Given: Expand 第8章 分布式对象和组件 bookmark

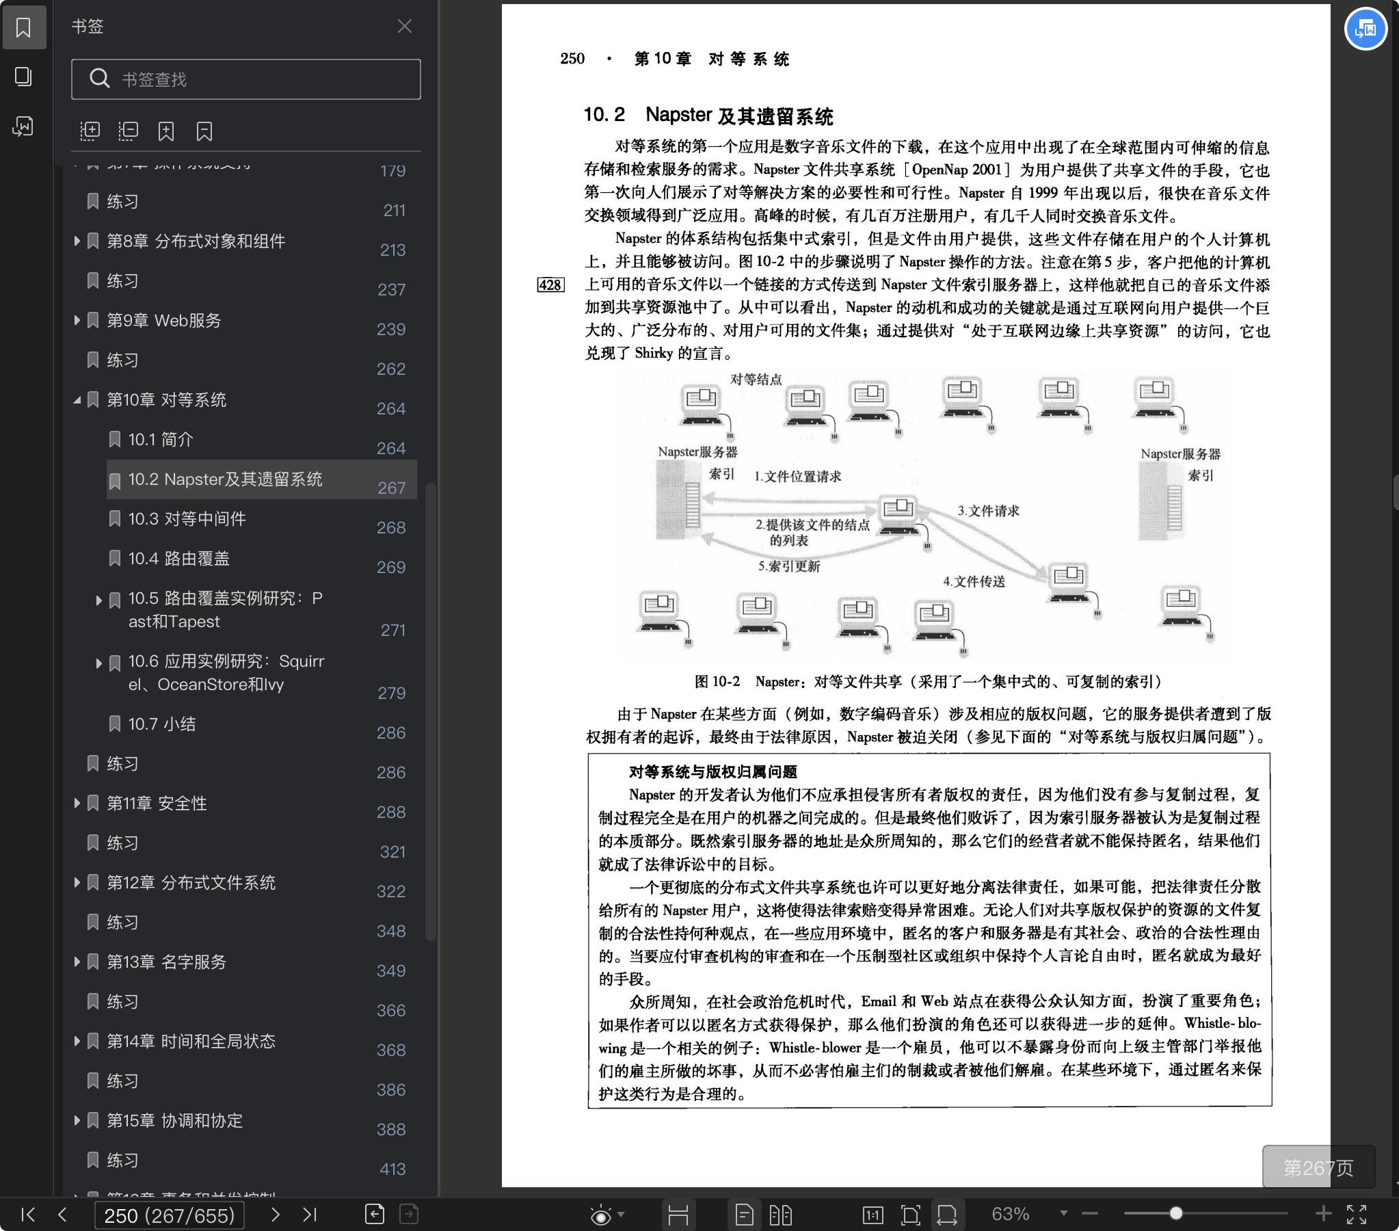Looking at the screenshot, I should [77, 241].
